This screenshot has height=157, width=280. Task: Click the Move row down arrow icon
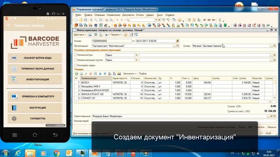(105, 74)
